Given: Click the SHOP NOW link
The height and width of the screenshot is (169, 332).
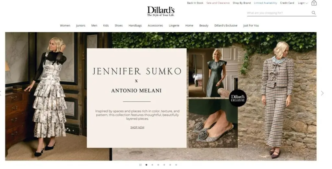Looking at the screenshot, I should [137, 127].
